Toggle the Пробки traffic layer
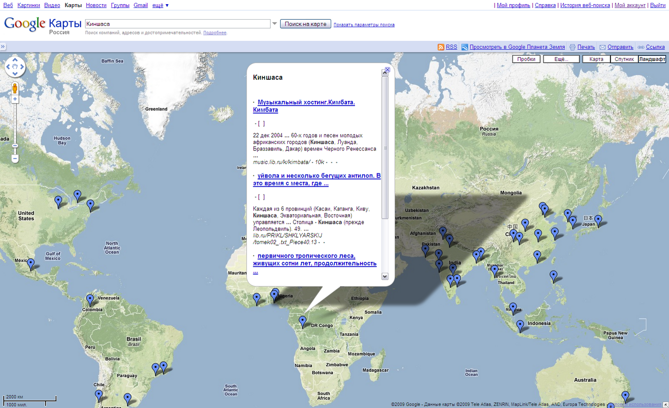The width and height of the screenshot is (669, 408). click(526, 59)
